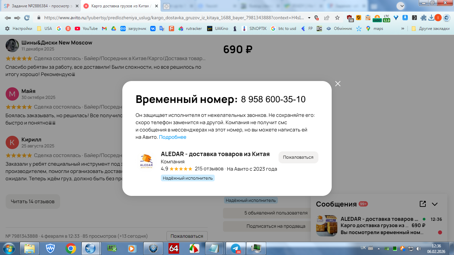The image size is (454, 255).
Task: Click volume icon in system tray
Action: tap(418, 248)
